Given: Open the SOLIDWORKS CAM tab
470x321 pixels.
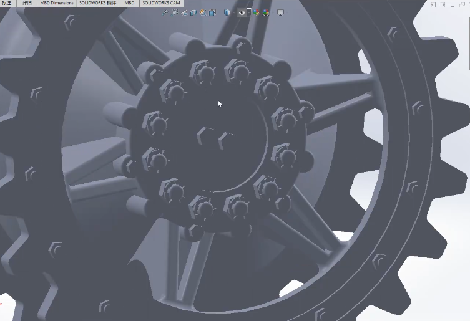Looking at the screenshot, I should [161, 3].
